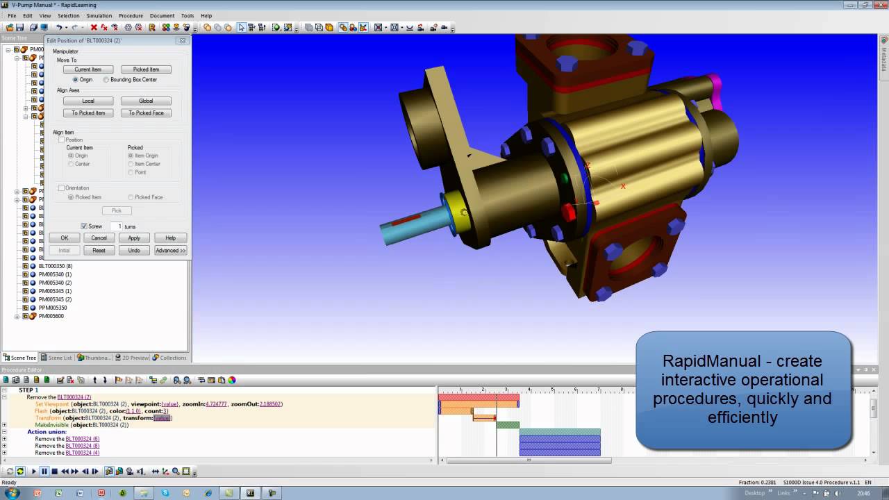Switch to the 2D Preview tab
The image size is (889, 500).
131,358
